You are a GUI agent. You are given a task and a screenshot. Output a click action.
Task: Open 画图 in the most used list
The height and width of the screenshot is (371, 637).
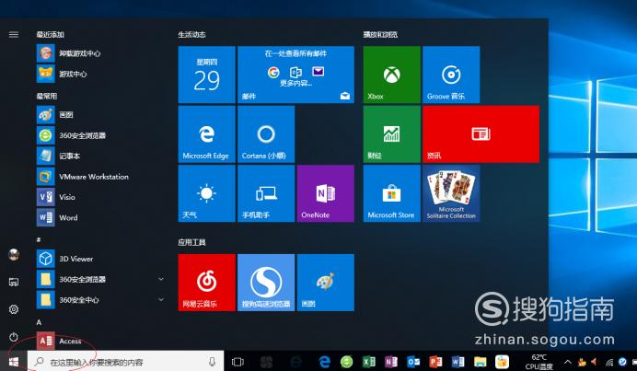coord(101,114)
